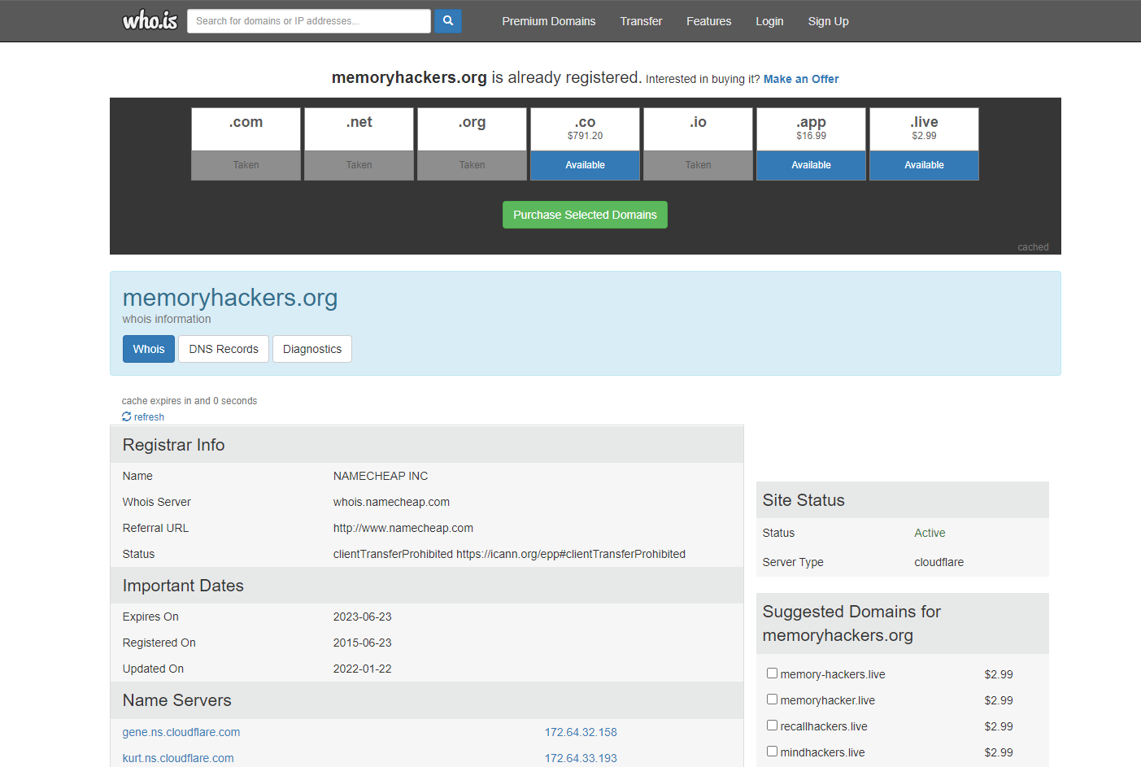The image size is (1141, 767).
Task: Switch to the Whois tab
Action: 149,349
